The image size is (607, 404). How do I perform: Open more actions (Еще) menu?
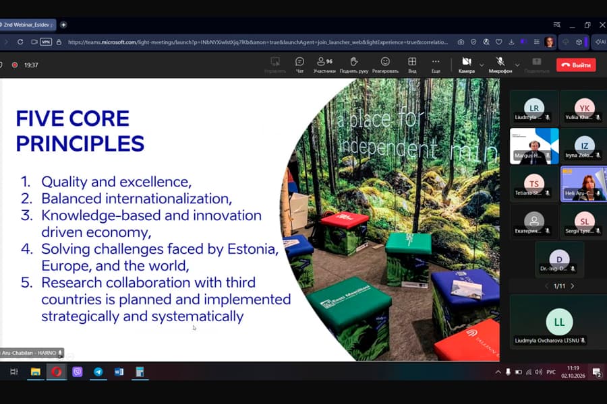[436, 65]
